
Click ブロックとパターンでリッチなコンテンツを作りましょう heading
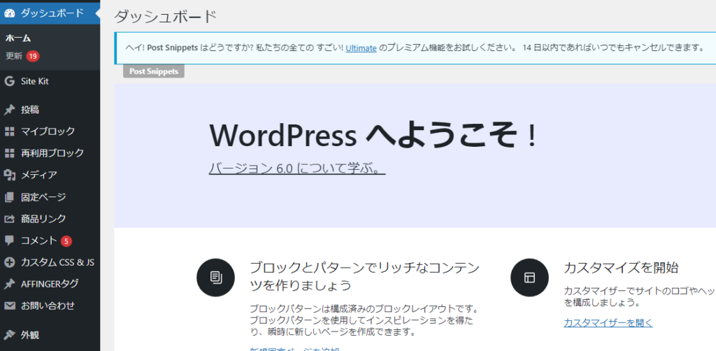[x=365, y=277]
